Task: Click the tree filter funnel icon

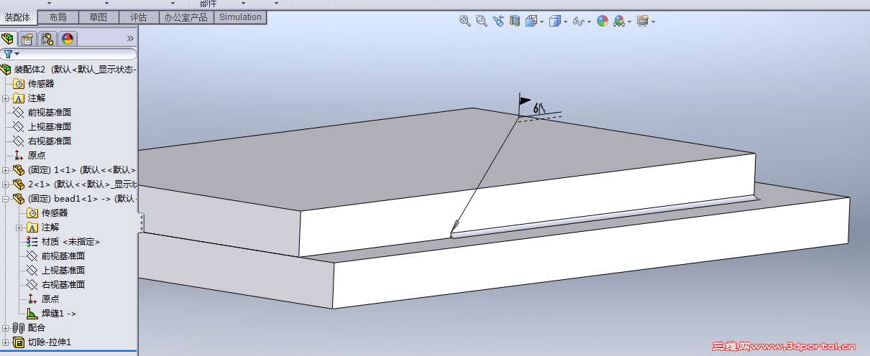Action: [x=8, y=54]
